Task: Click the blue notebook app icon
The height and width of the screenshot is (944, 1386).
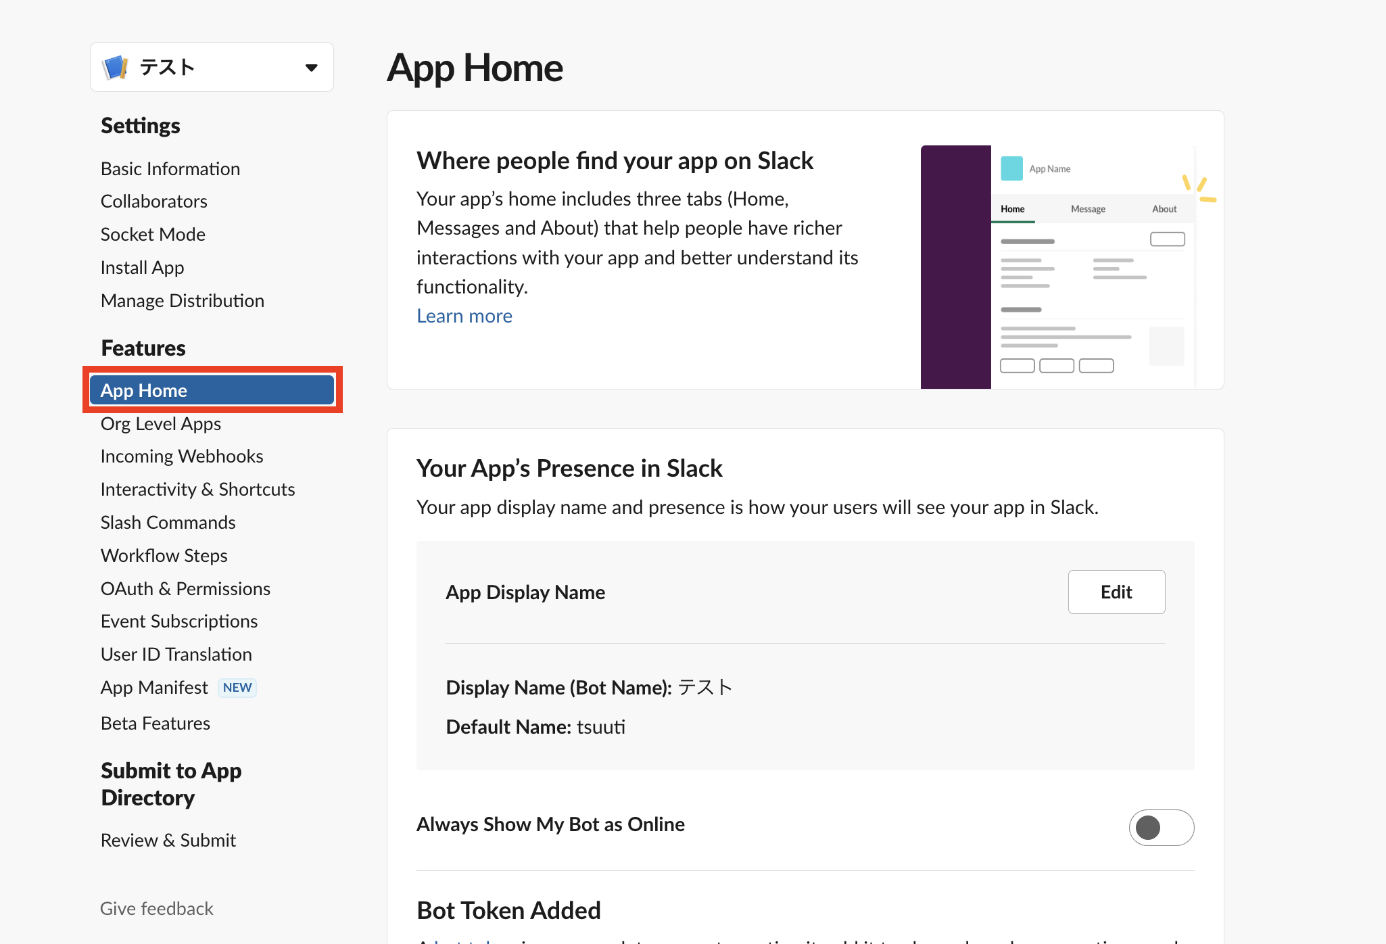Action: [x=115, y=67]
